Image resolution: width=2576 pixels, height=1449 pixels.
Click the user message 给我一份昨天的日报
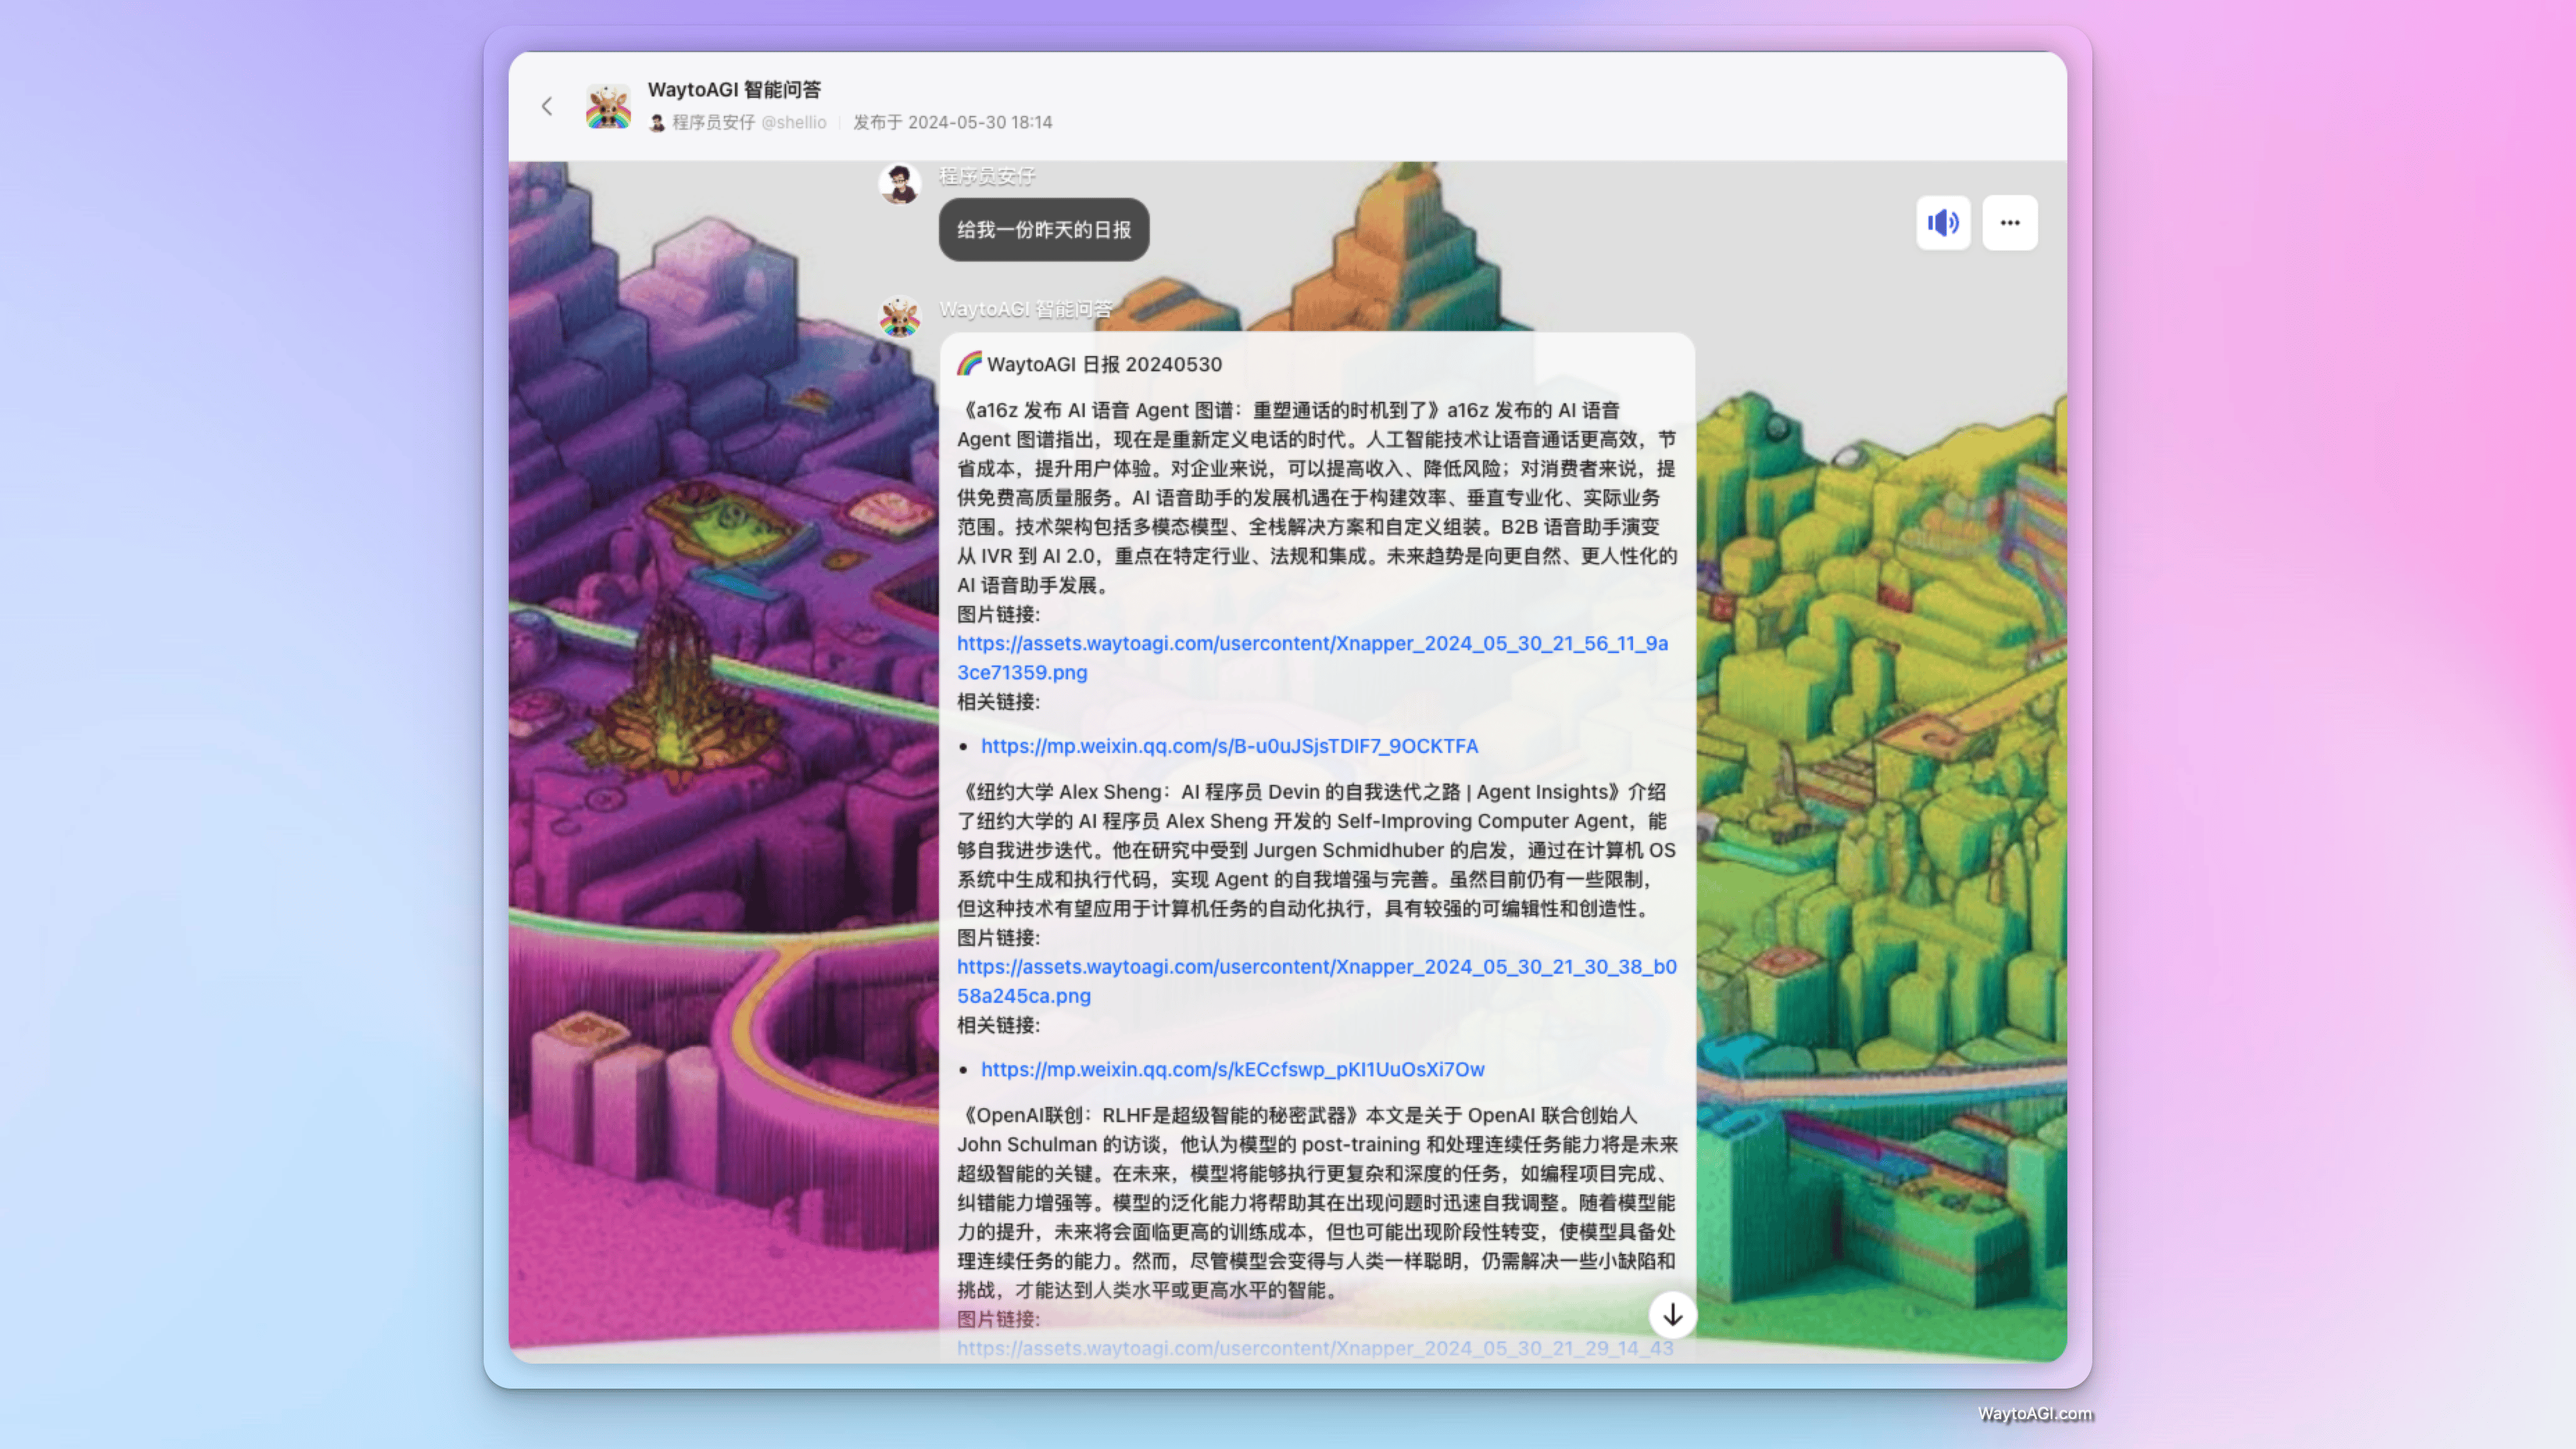click(1044, 230)
